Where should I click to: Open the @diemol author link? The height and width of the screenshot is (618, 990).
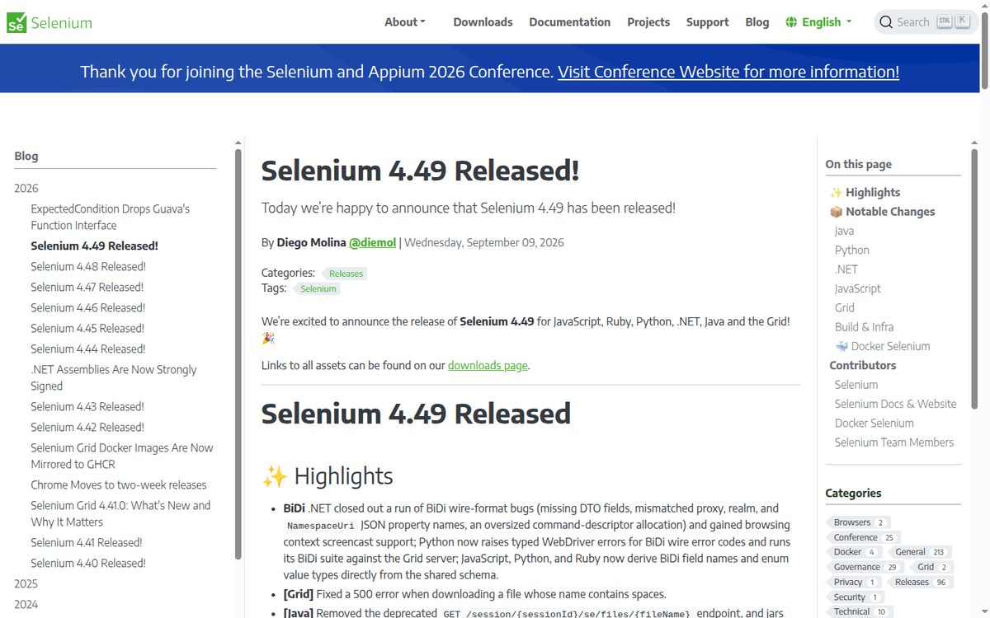pyautogui.click(x=372, y=242)
